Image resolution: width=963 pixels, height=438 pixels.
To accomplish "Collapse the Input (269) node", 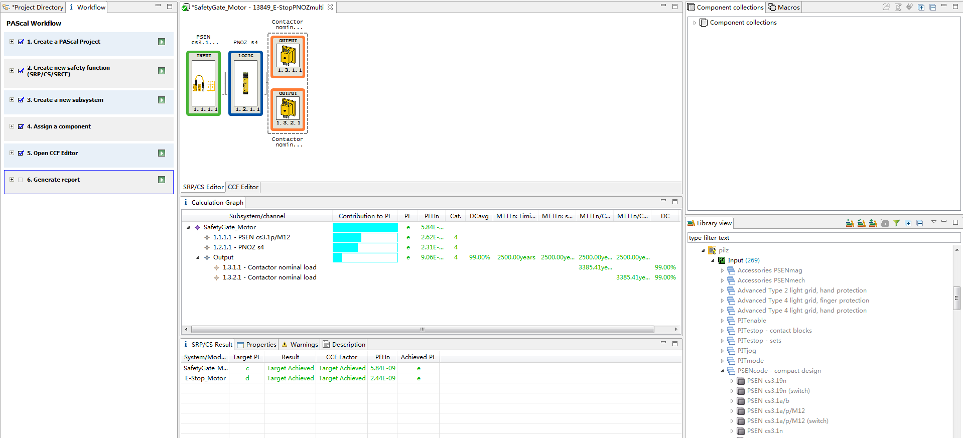I will 713,260.
